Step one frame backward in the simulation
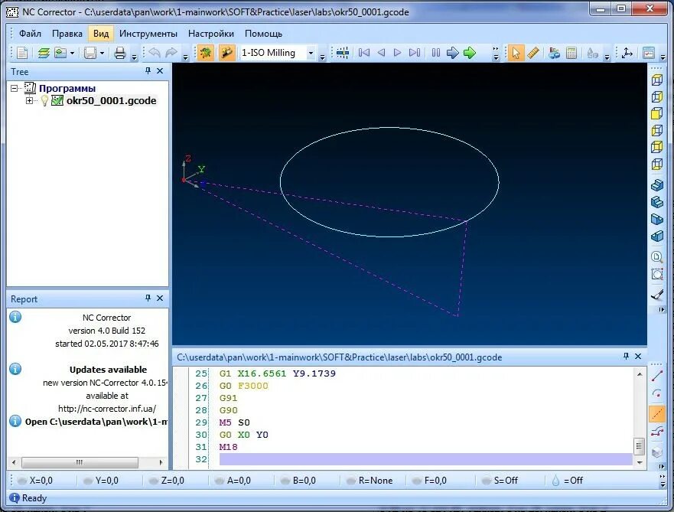Image resolution: width=674 pixels, height=512 pixels. pos(381,53)
